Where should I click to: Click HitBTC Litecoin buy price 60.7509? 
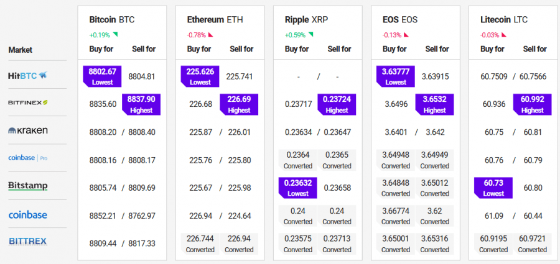494,76
